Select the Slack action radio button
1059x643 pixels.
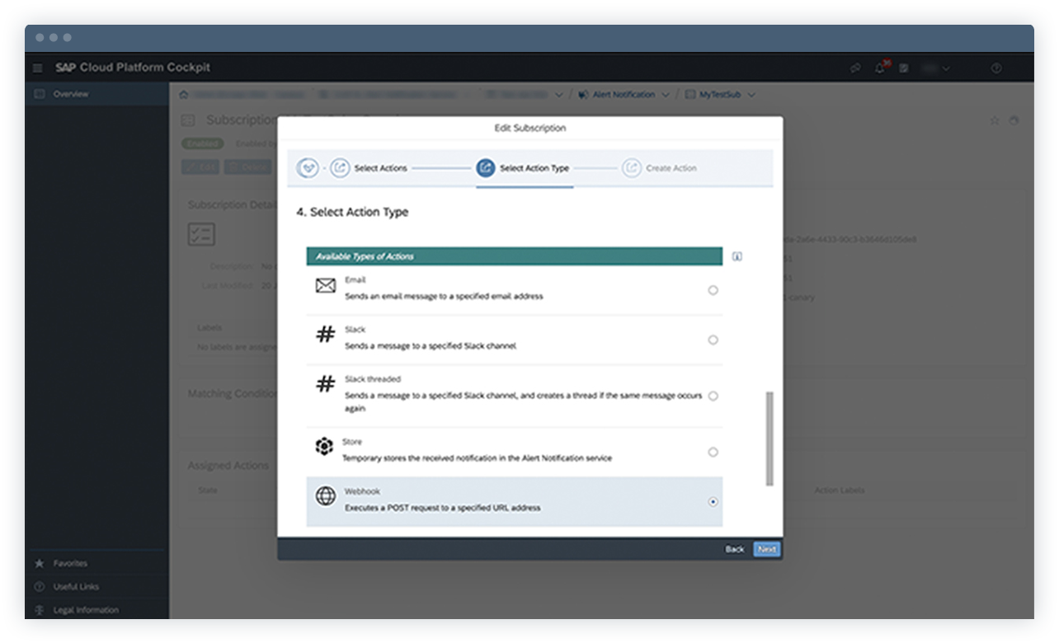click(x=713, y=339)
